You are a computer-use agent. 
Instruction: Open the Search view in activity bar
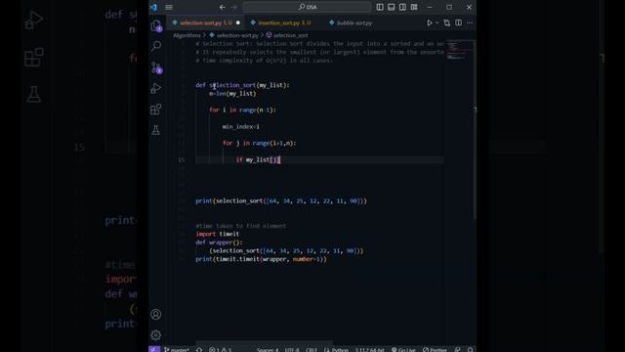(156, 46)
